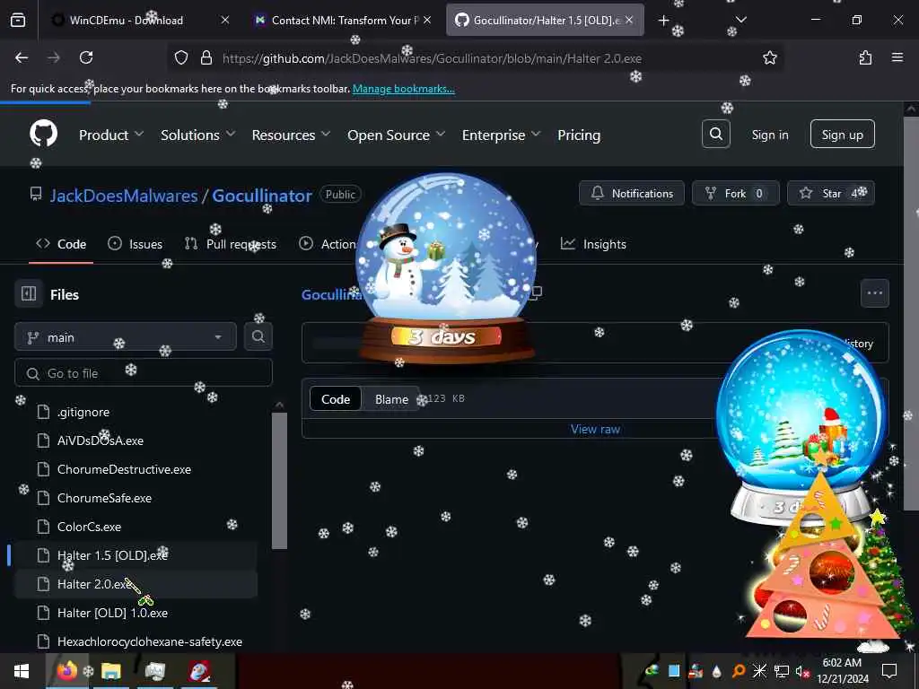Viewport: 919px width, 689px height.
Task: Open the three-dot more file actions button
Action: coord(874,293)
